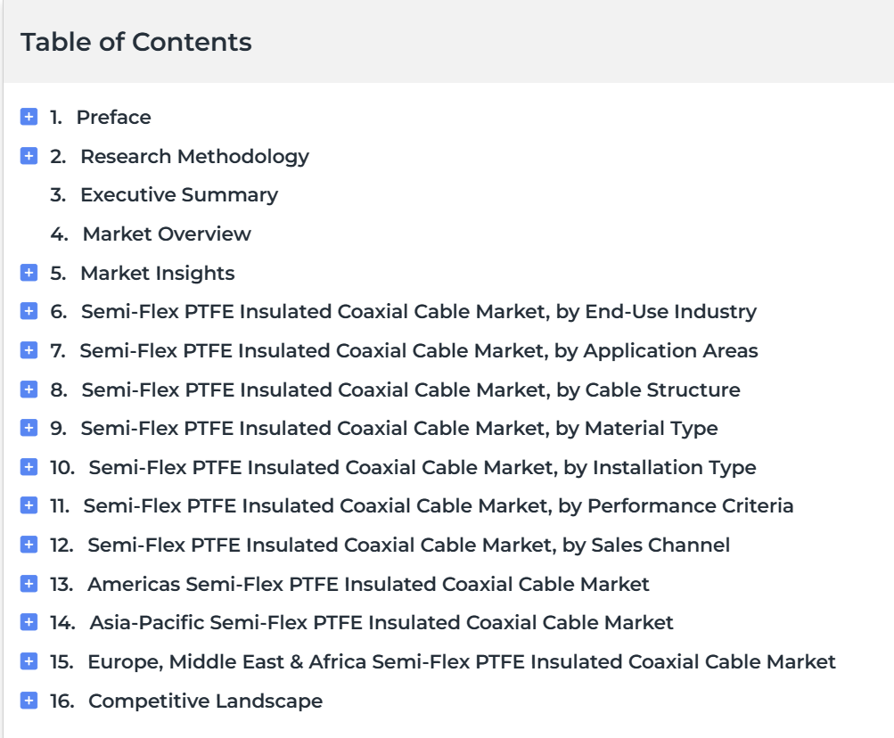Expand the End-Use Industry section plus icon
Viewport: 894px width, 738px height.
(29, 311)
